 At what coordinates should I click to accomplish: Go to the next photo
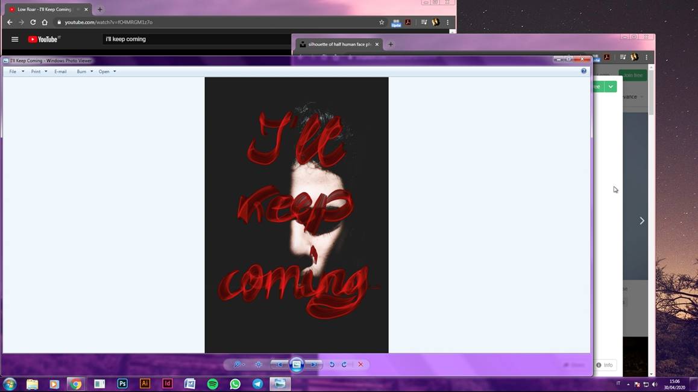click(x=314, y=364)
